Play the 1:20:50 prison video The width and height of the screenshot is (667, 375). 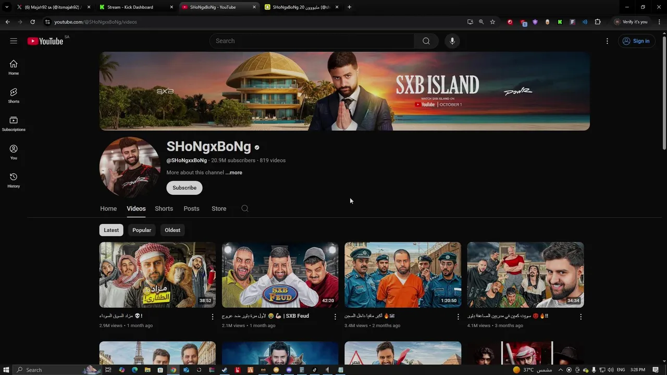click(x=403, y=274)
